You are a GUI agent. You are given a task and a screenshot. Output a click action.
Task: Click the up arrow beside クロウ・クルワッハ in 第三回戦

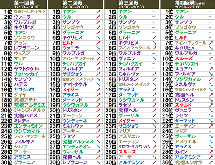(x=154, y=147)
